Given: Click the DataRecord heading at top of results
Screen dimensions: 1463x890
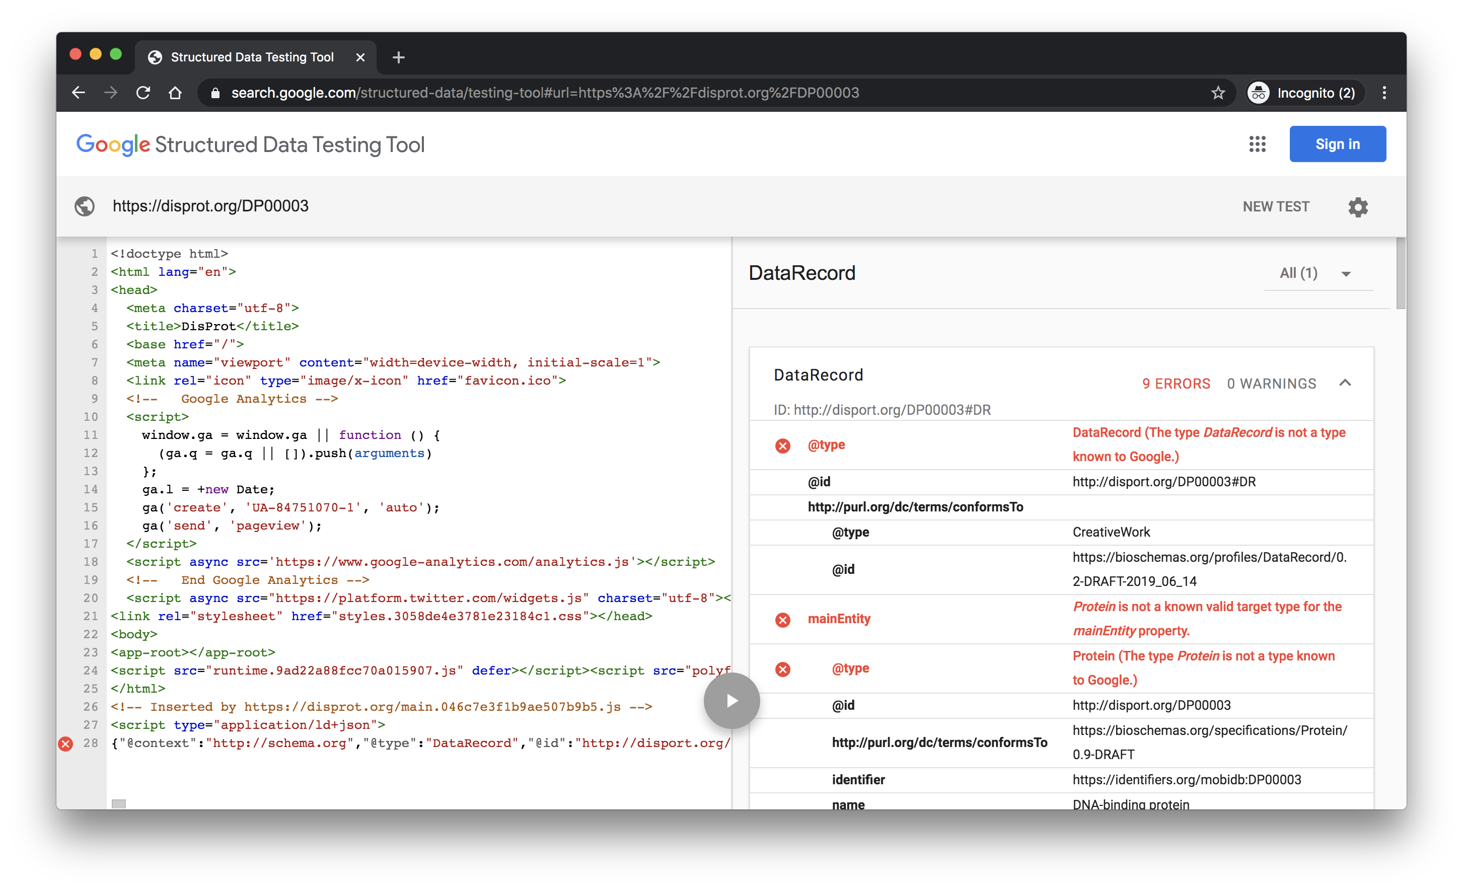Looking at the screenshot, I should click(801, 273).
